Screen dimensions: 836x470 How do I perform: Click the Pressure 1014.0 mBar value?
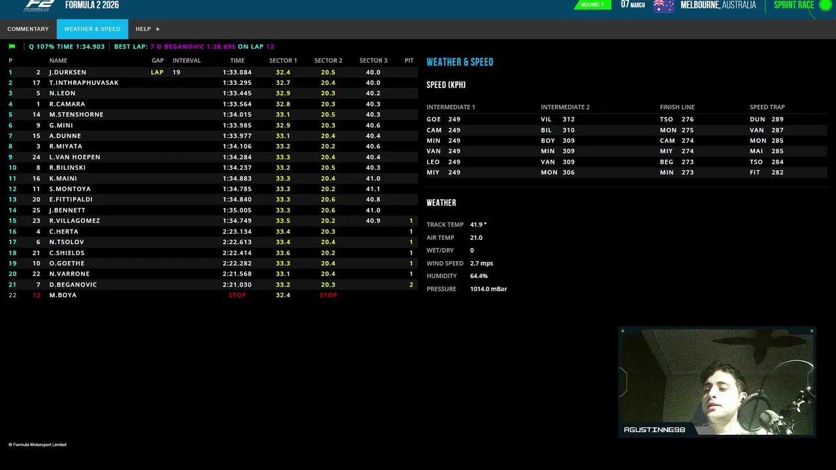pos(489,289)
